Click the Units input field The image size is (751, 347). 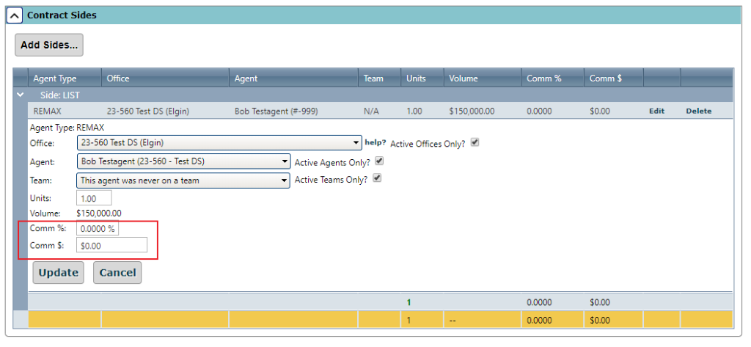click(x=94, y=198)
